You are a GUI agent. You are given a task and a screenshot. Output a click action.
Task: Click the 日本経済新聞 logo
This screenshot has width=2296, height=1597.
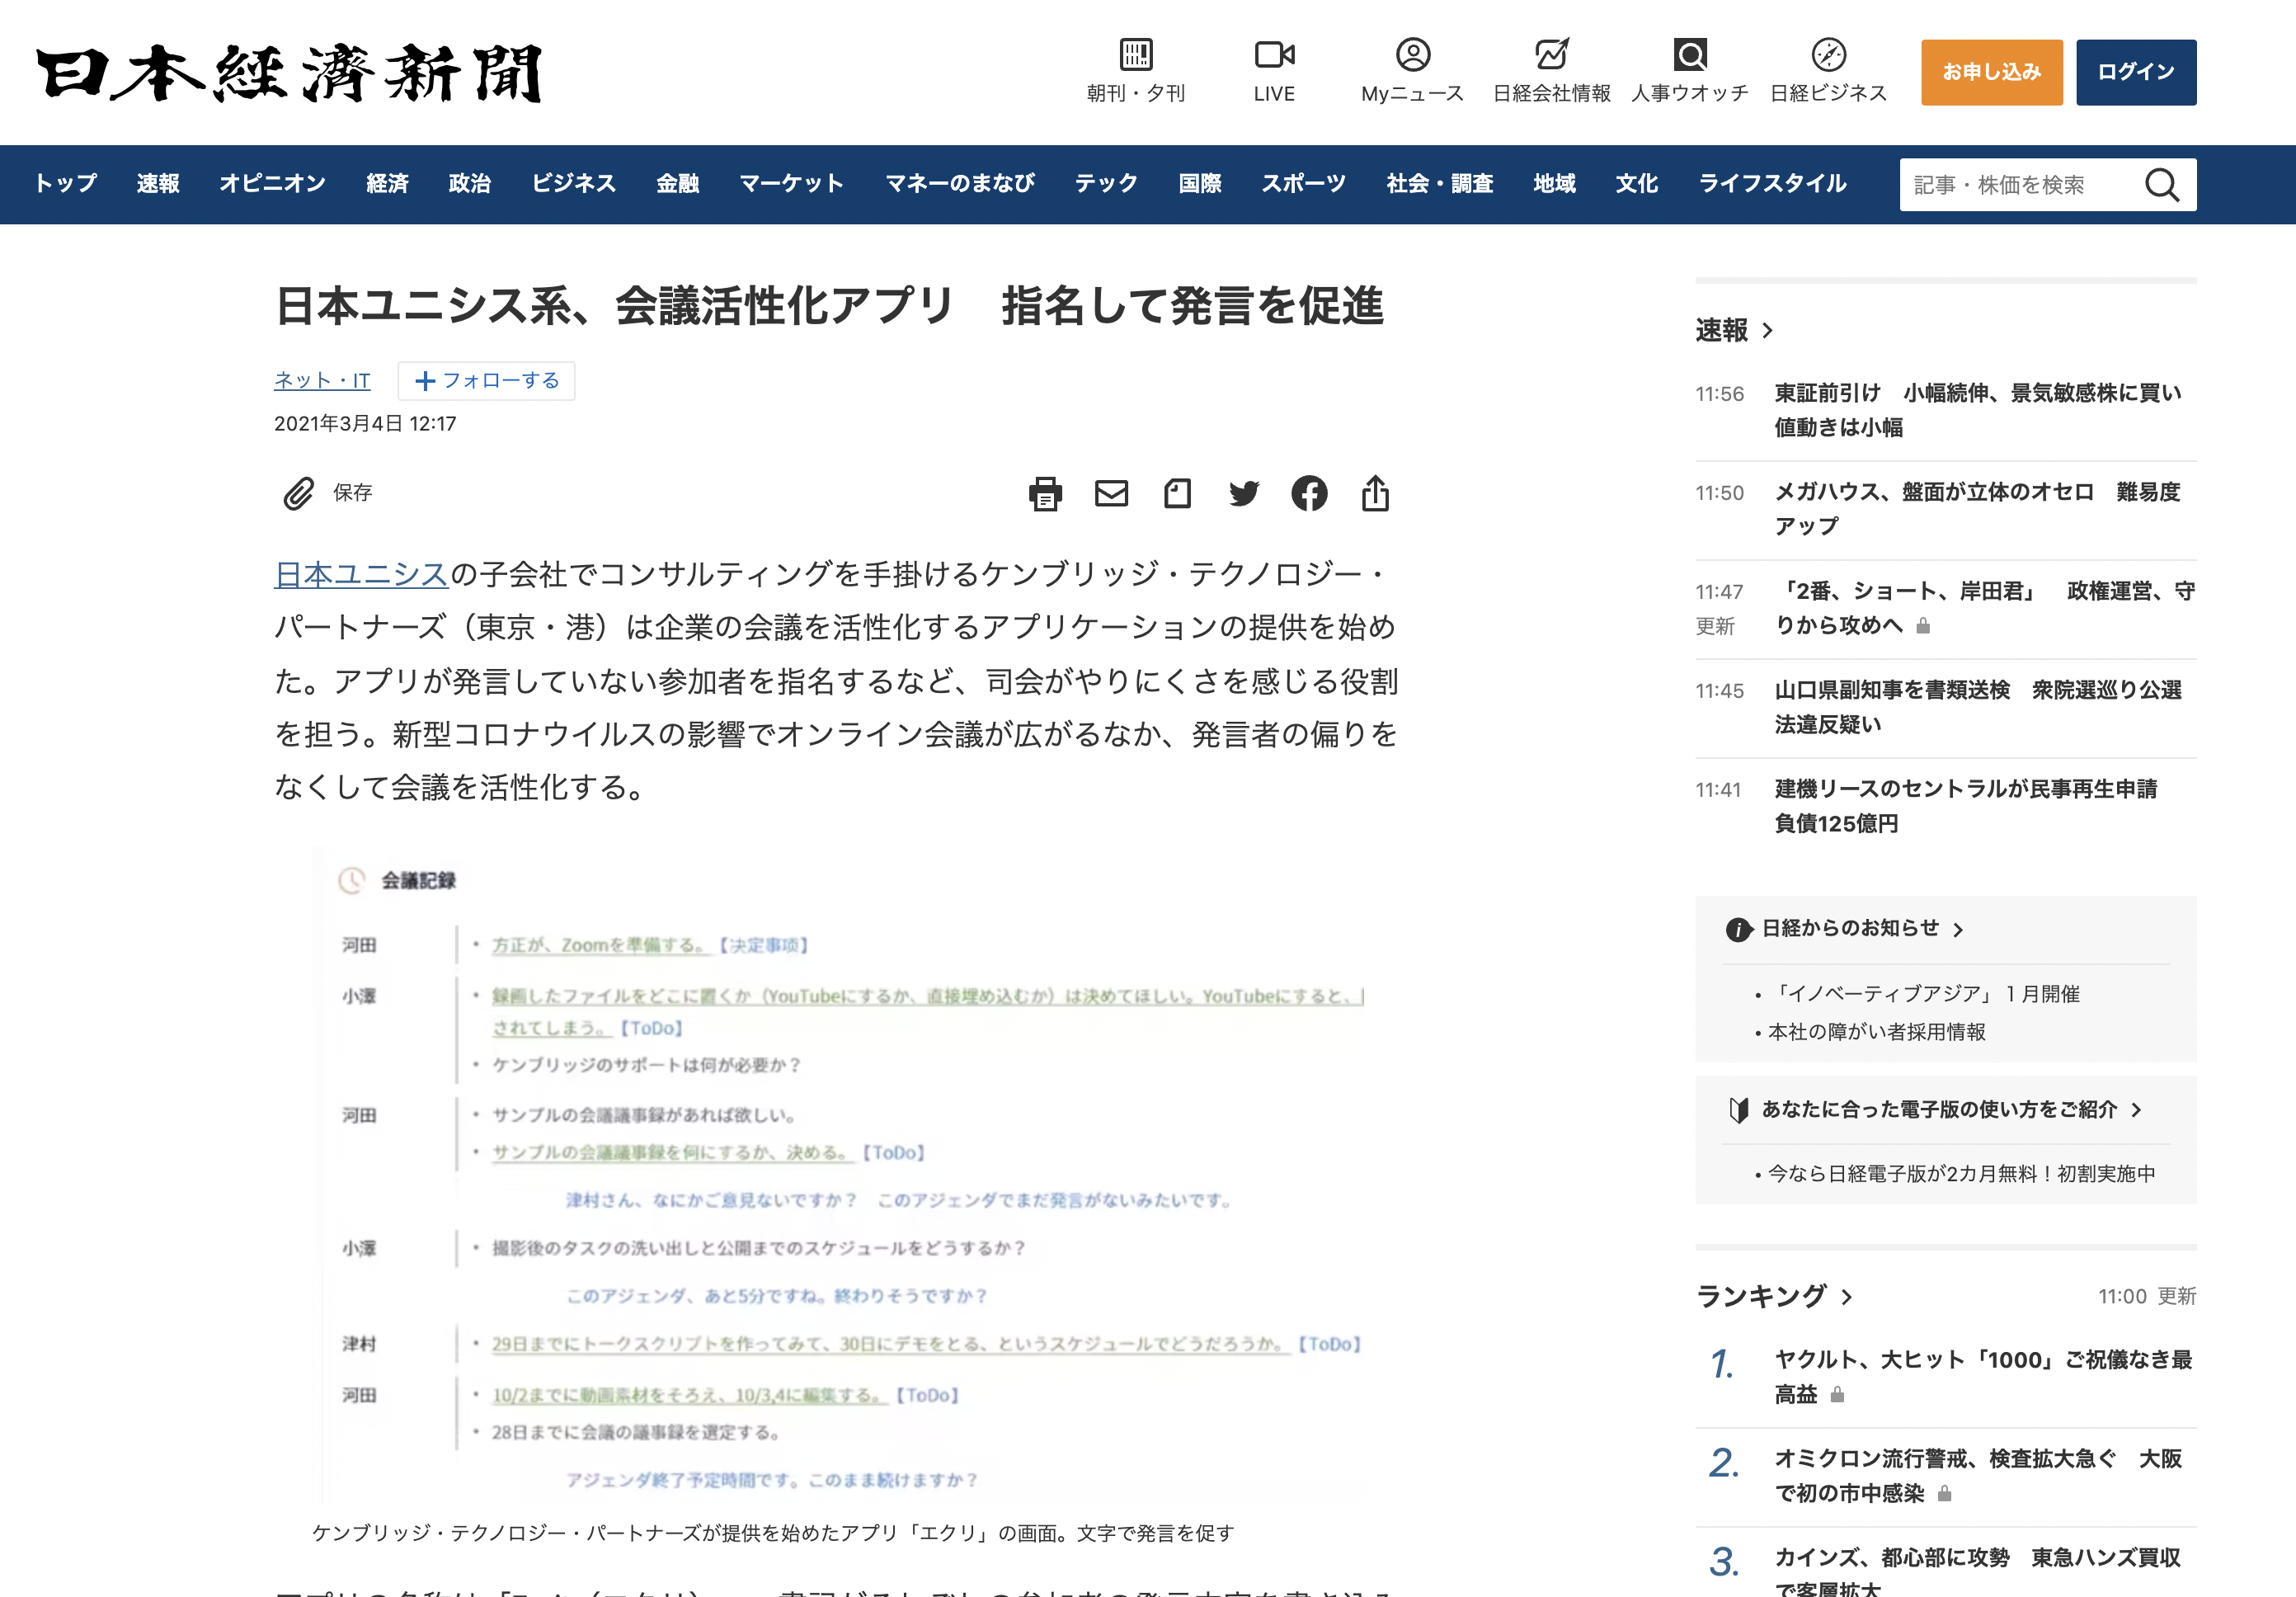click(x=289, y=73)
